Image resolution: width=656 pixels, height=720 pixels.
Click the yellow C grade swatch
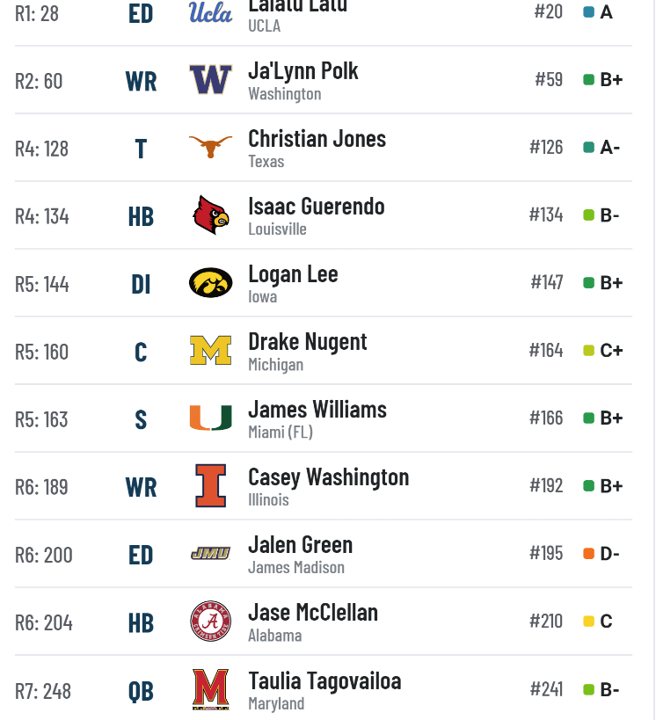tap(589, 622)
